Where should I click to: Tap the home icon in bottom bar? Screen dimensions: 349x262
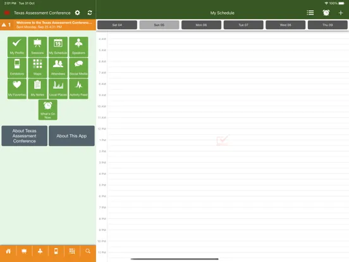[8, 251]
